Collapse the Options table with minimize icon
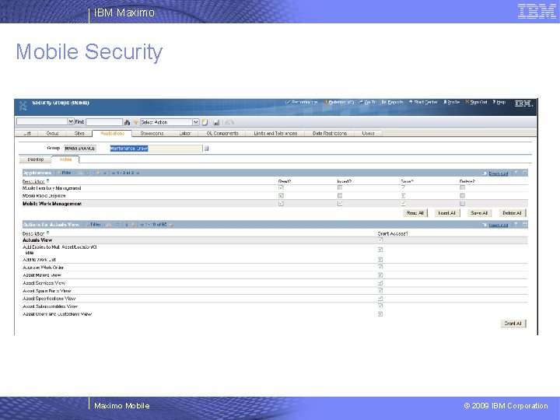The width and height of the screenshot is (560, 420). click(525, 225)
